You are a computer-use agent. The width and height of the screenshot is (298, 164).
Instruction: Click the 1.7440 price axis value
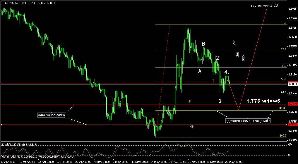pos(293,131)
